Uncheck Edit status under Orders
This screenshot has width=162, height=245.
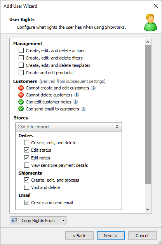pyautogui.click(x=26, y=150)
